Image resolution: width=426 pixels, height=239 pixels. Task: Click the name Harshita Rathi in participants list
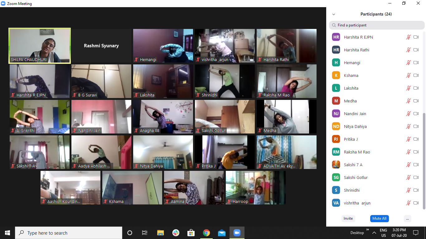[356, 50]
